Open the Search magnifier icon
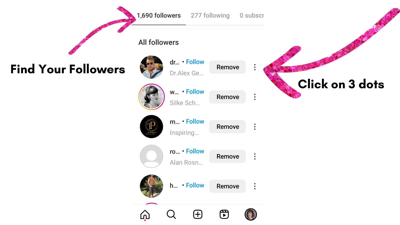Image resolution: width=400 pixels, height=225 pixels. [x=171, y=214]
